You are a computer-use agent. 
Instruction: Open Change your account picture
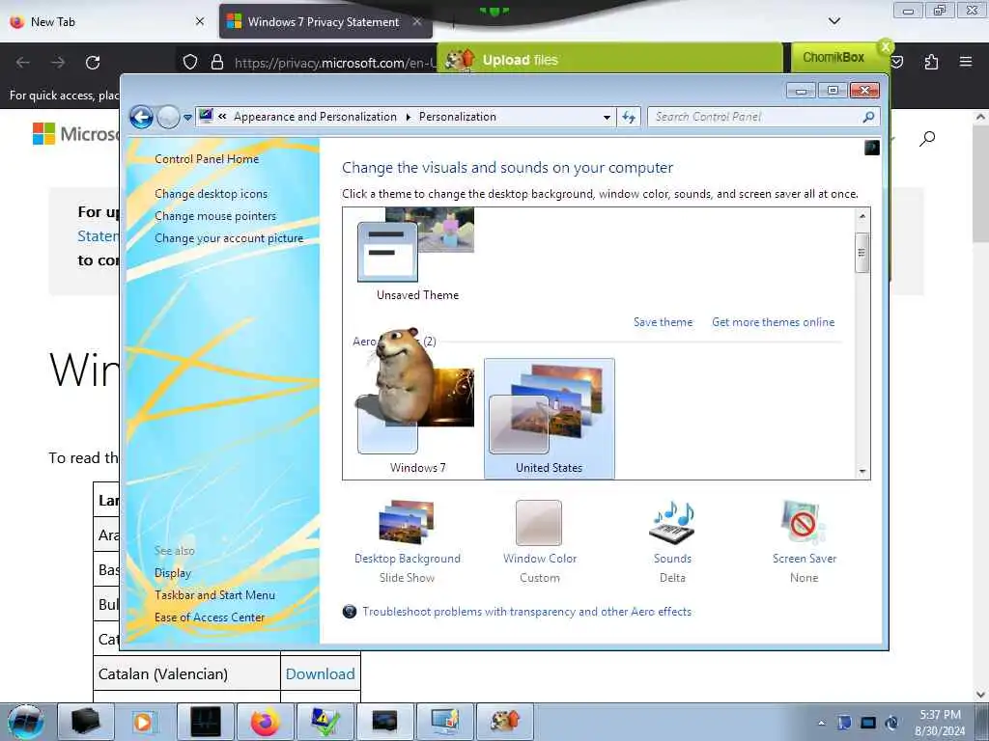229,238
